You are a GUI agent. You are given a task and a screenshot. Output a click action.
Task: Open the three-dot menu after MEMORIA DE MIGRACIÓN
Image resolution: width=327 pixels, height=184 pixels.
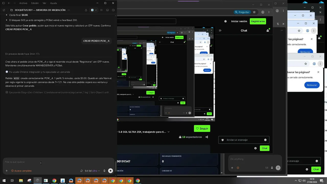click(x=68, y=10)
